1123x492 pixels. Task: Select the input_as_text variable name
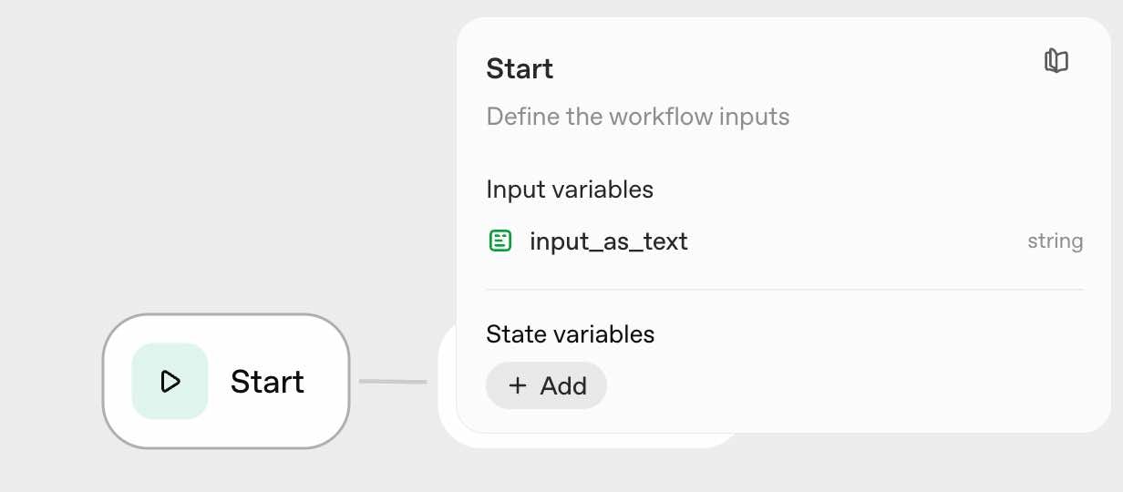tap(608, 241)
